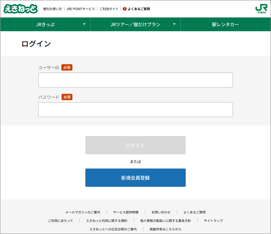271x234 pixels.
Task: Open えきねっと利用に関する規約 link
Action: coord(107,221)
